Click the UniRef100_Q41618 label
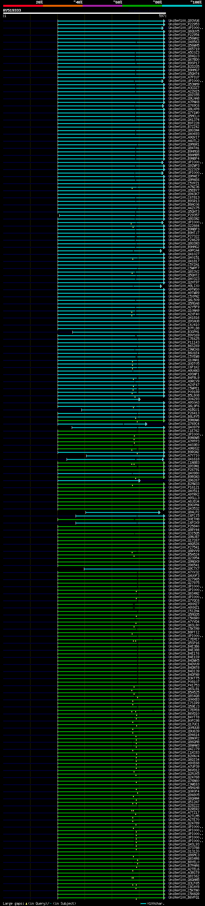 184,459
